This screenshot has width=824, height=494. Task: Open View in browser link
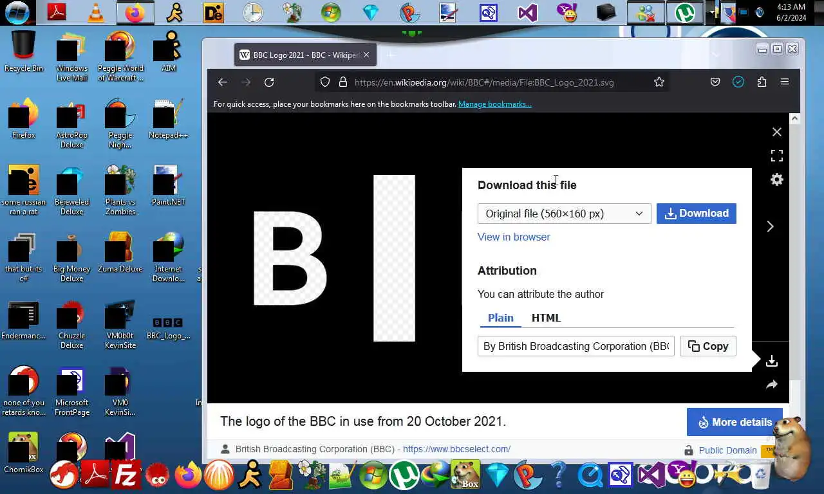[514, 237]
